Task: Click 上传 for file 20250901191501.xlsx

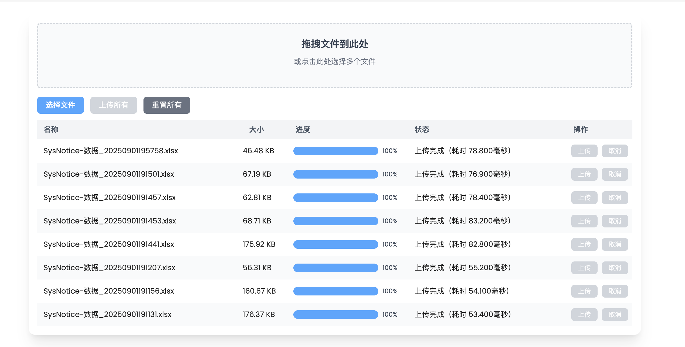Action: pos(584,174)
